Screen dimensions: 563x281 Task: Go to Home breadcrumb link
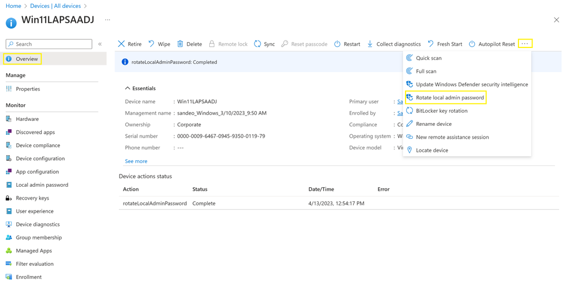point(14,6)
